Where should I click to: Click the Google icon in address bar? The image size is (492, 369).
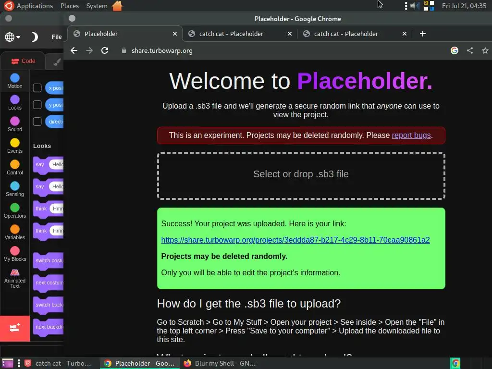pos(455,50)
